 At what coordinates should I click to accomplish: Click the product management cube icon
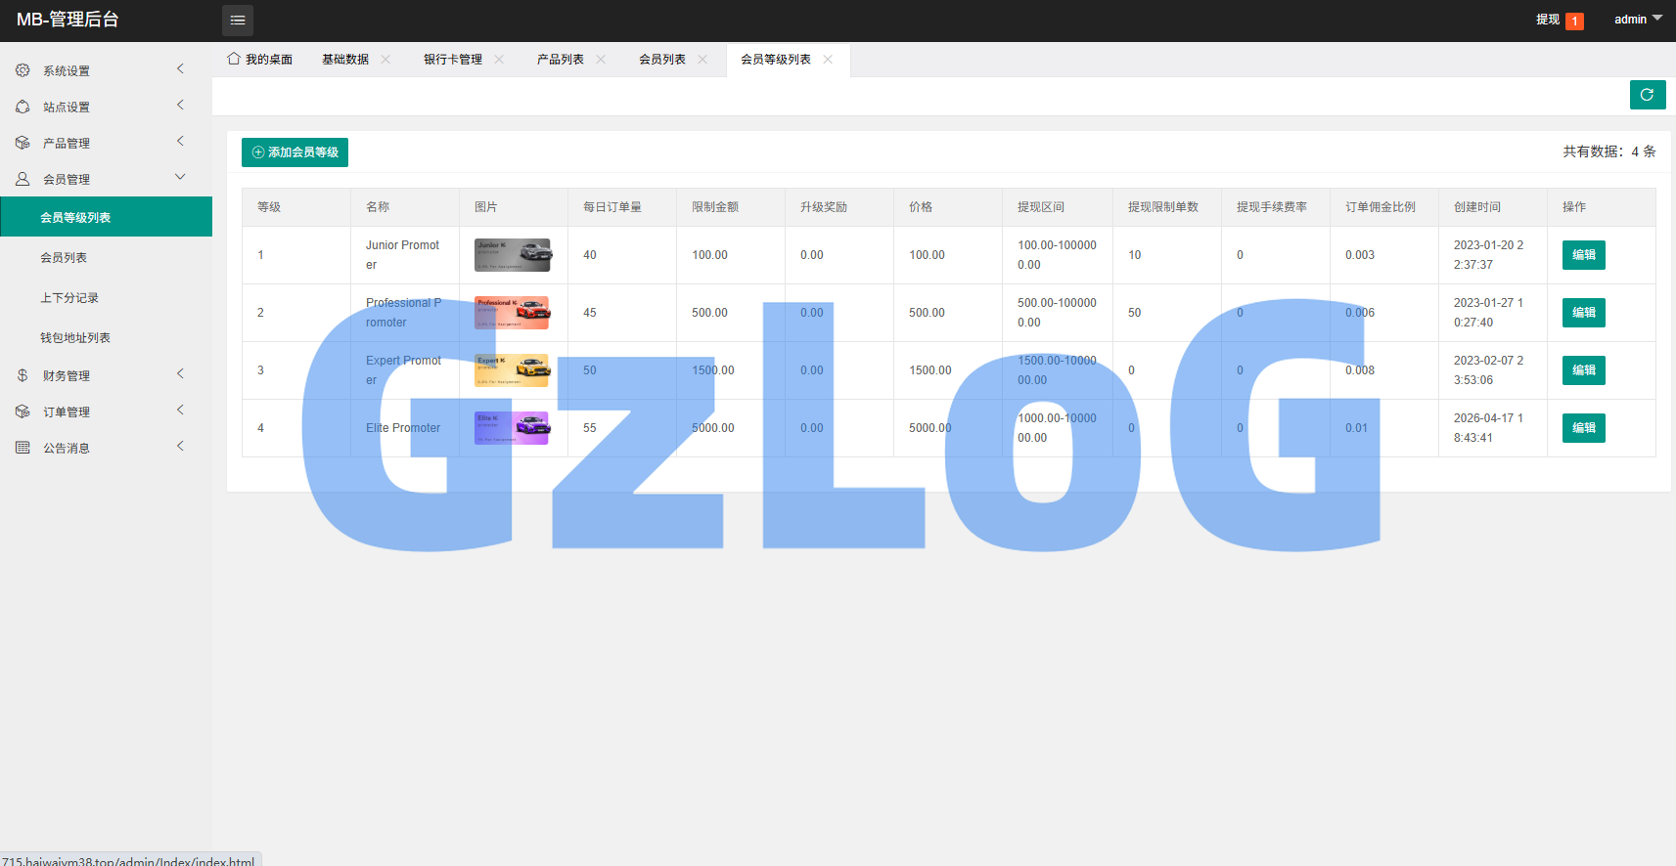click(x=23, y=143)
